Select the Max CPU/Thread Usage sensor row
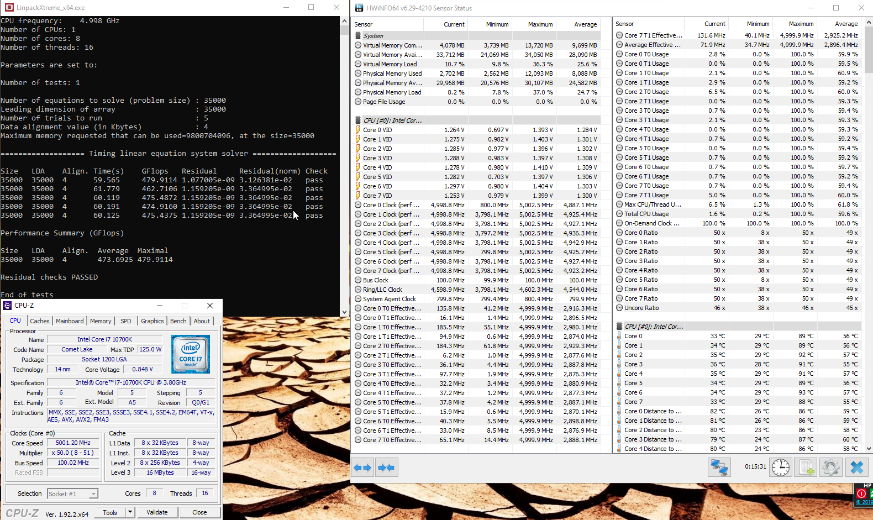Screen dimensions: 873x520 click(x=738, y=204)
